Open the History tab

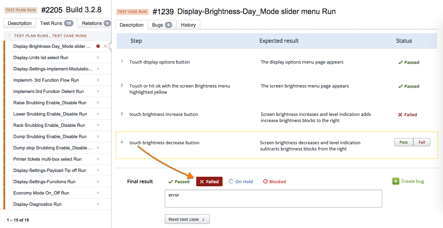(188, 25)
